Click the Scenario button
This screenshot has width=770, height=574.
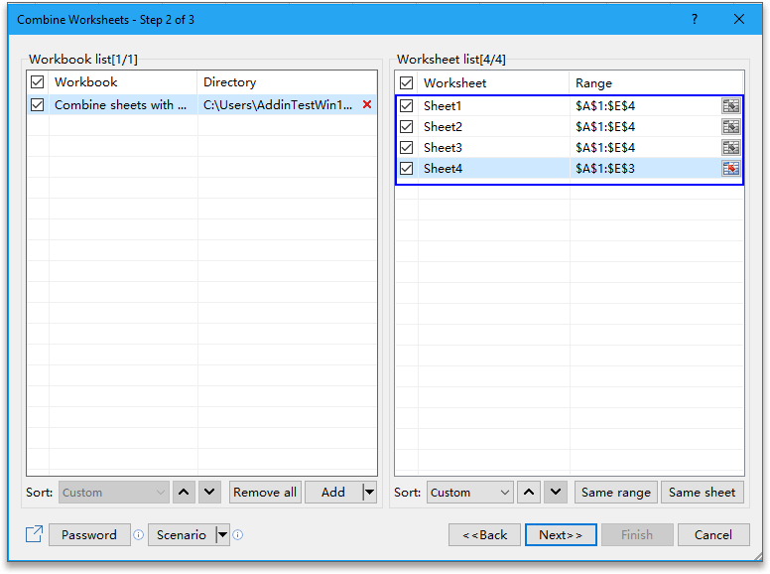182,534
